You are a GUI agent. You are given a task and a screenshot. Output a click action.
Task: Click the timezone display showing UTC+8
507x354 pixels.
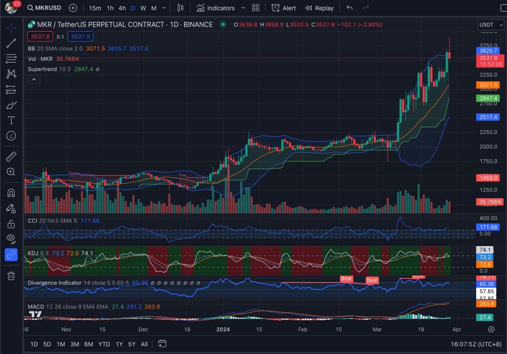coord(475,344)
